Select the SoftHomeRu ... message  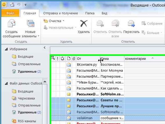coord(108,112)
